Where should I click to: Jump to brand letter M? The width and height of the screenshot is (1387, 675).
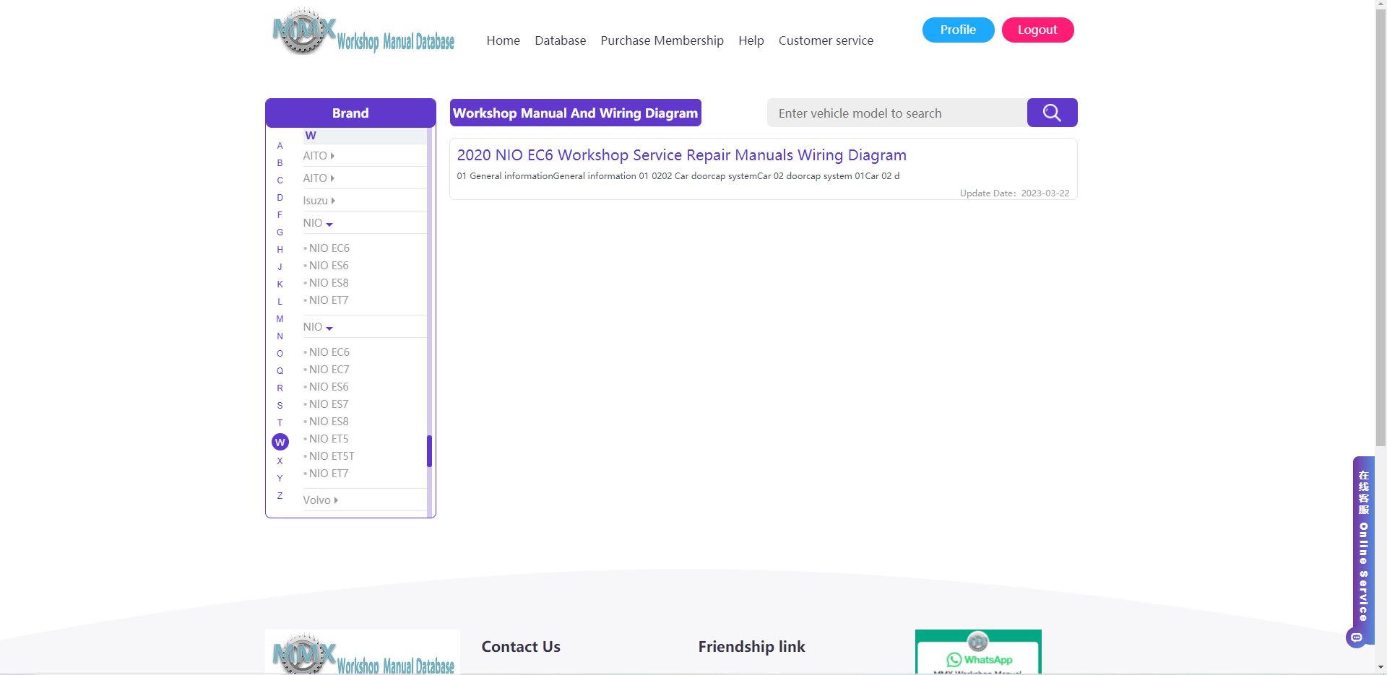pos(280,319)
